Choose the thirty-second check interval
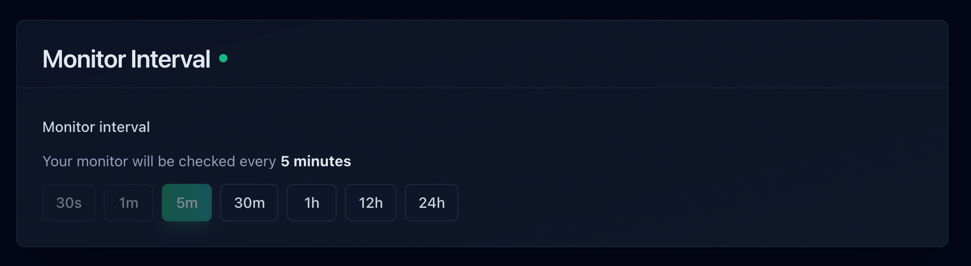This screenshot has height=266, width=971. (x=69, y=203)
